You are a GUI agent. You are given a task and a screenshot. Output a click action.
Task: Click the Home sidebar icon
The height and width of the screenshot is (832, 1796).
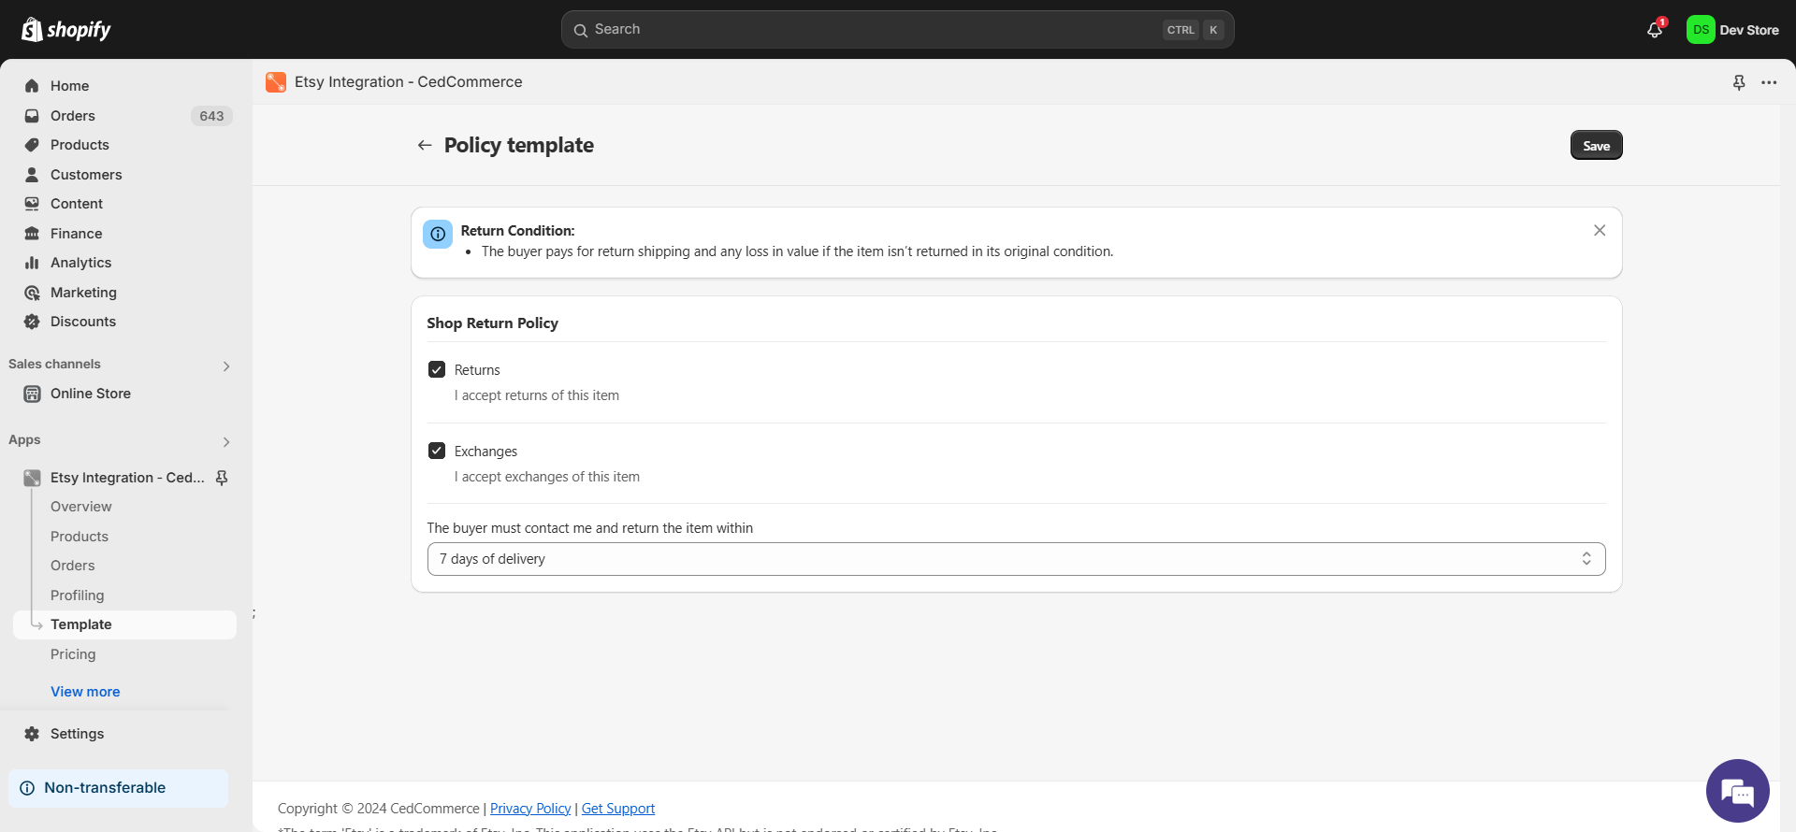[x=32, y=86]
